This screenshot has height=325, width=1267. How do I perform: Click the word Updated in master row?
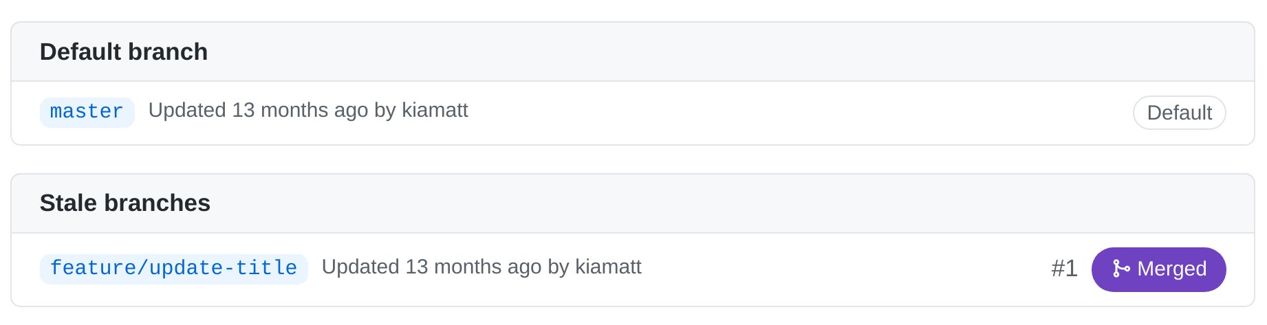tap(187, 111)
